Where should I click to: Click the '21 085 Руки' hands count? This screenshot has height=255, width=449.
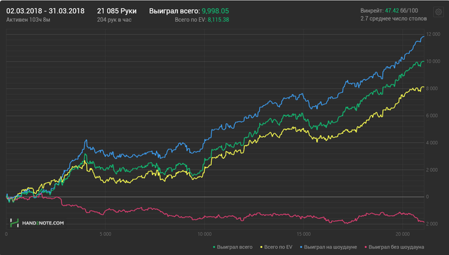[x=117, y=11]
